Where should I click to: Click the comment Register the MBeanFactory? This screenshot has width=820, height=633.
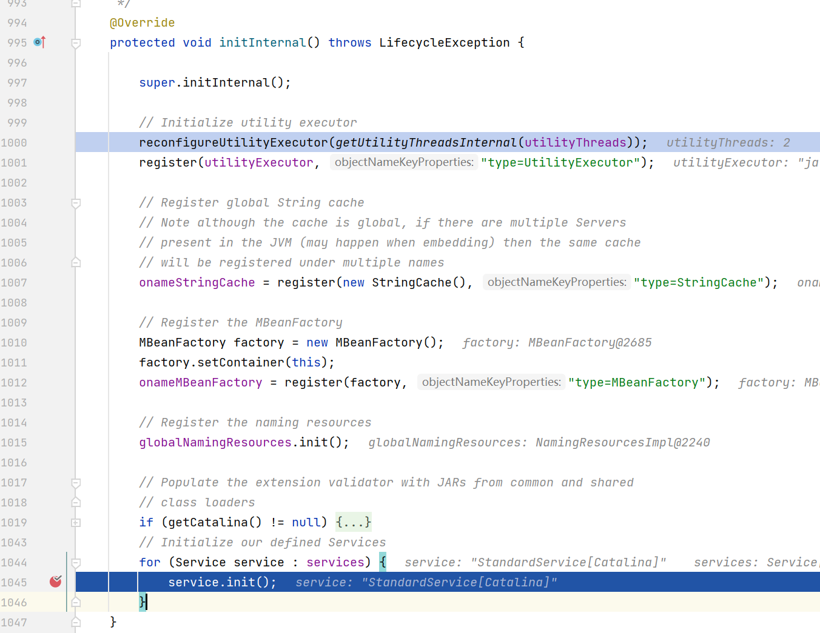click(x=241, y=322)
